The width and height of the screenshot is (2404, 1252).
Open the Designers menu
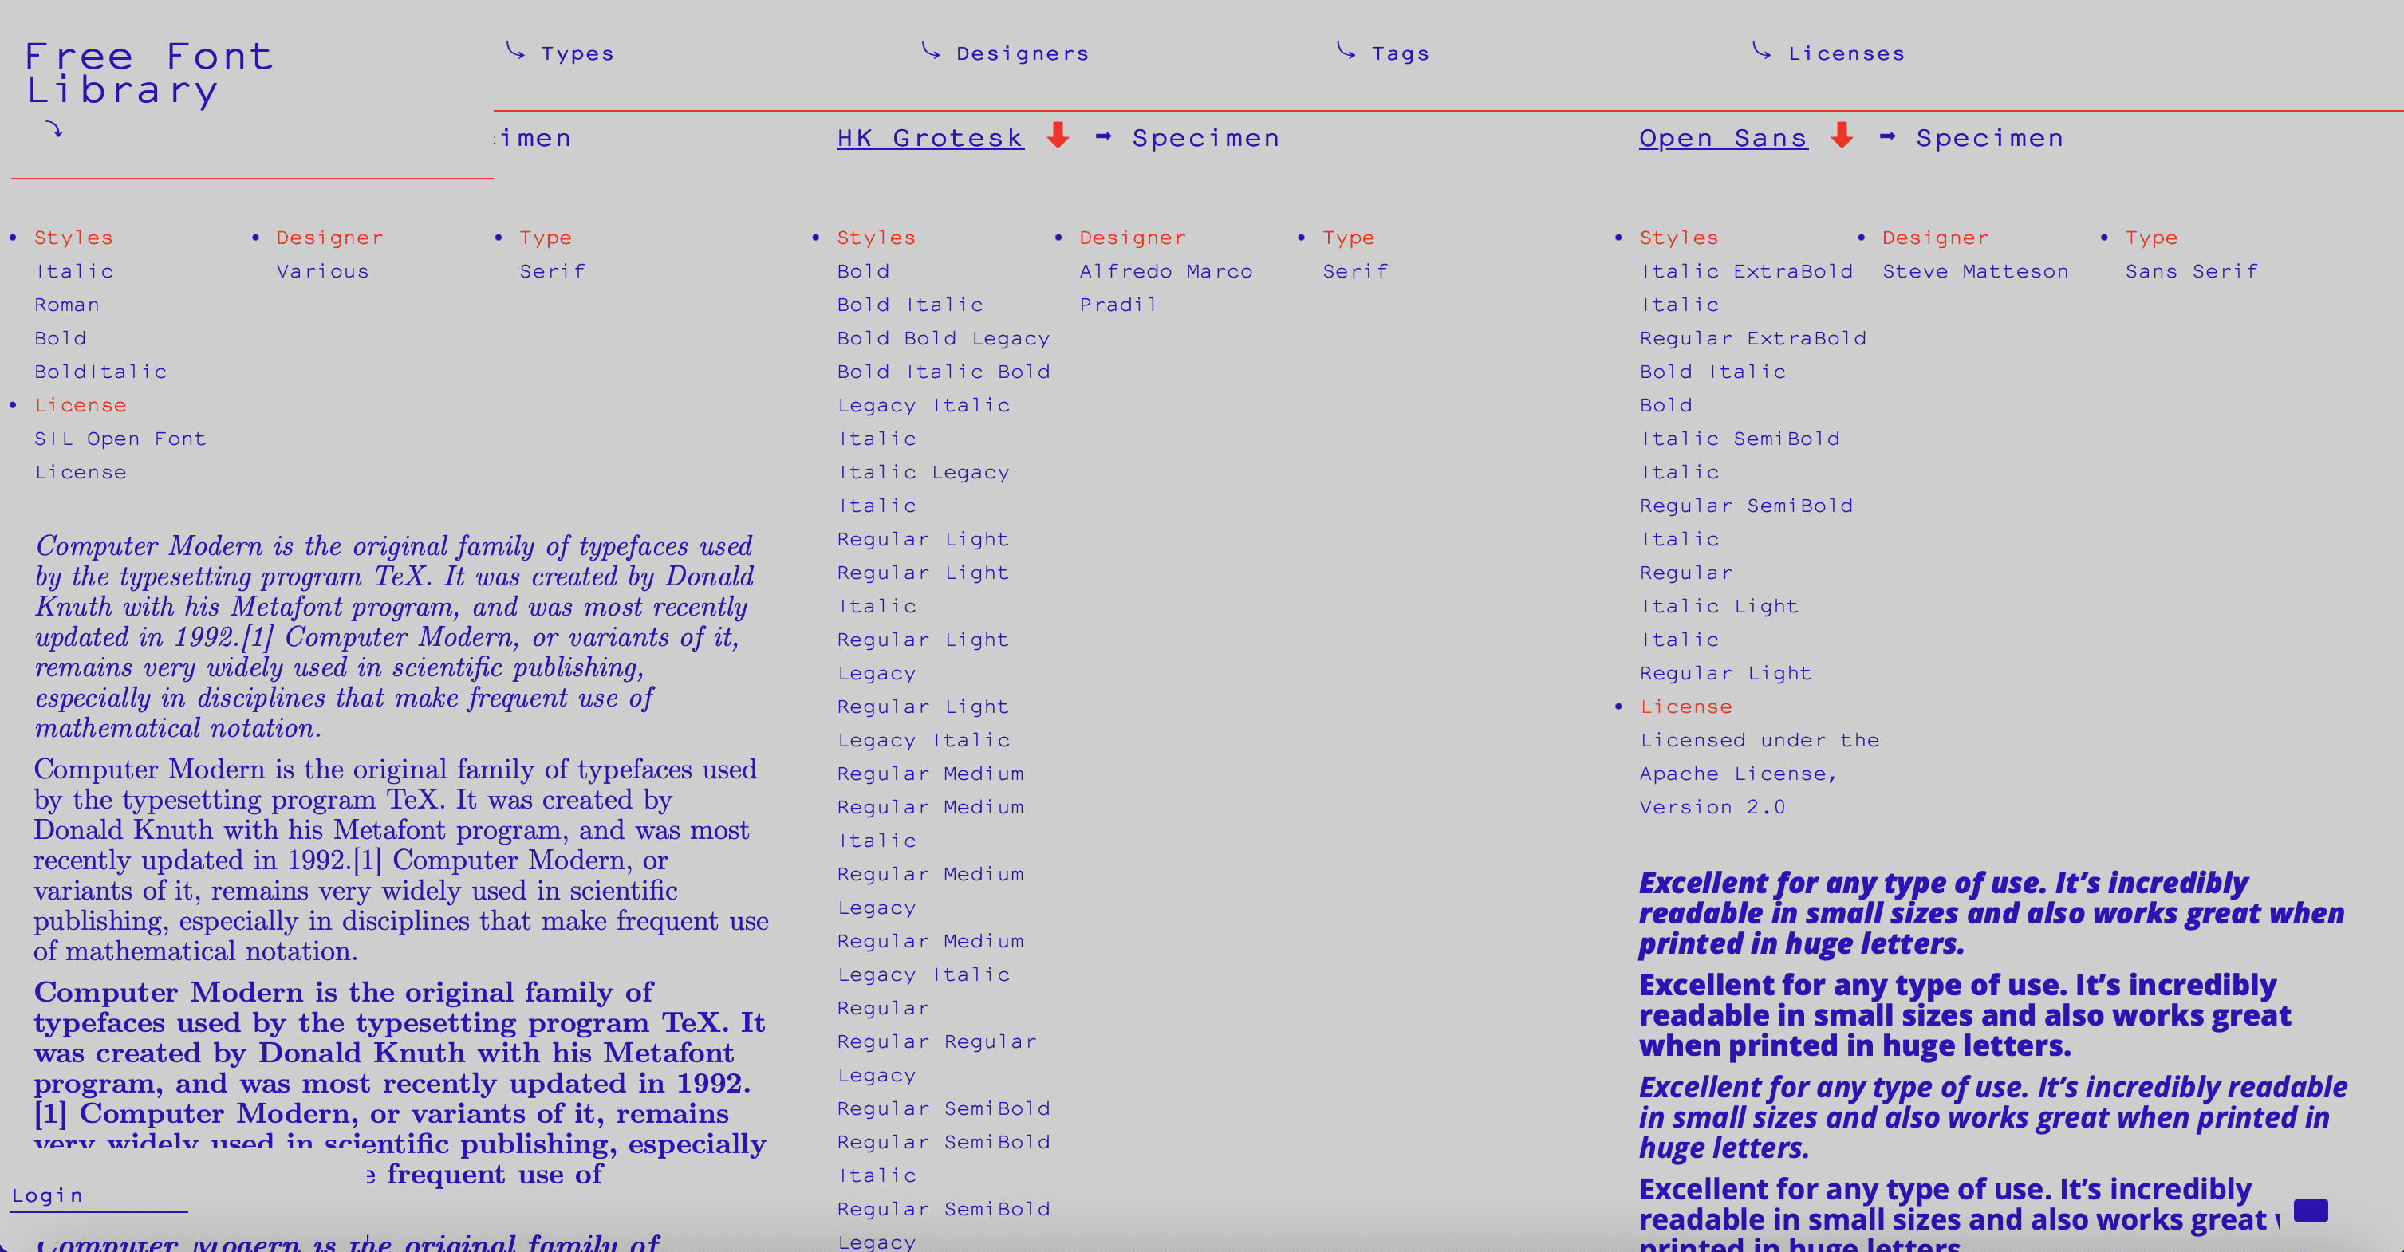click(x=1023, y=54)
